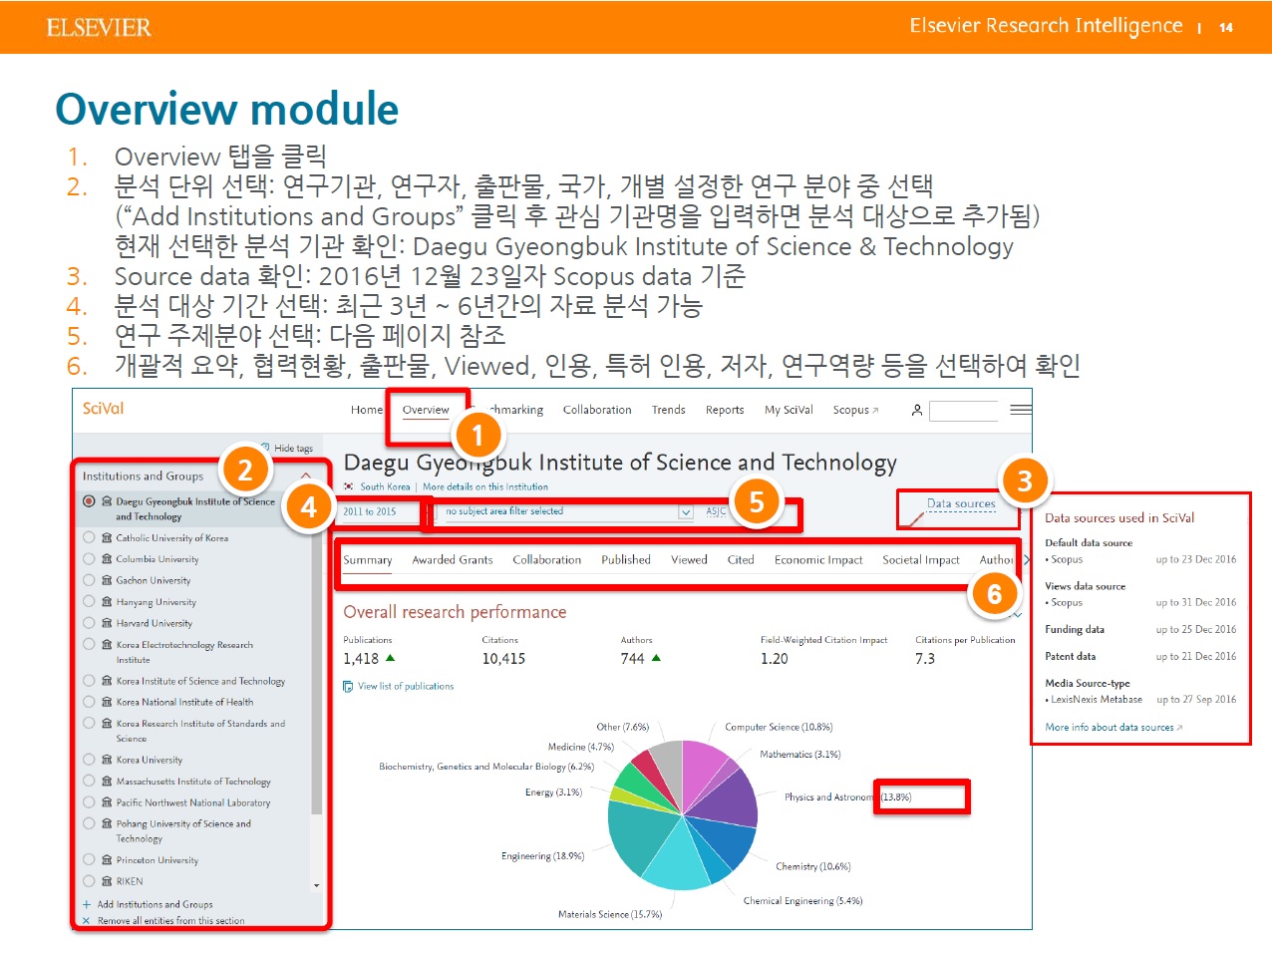The height and width of the screenshot is (955, 1272).
Task: Click the arrow to show more tabs after Authors
Action: pyautogui.click(x=1027, y=560)
